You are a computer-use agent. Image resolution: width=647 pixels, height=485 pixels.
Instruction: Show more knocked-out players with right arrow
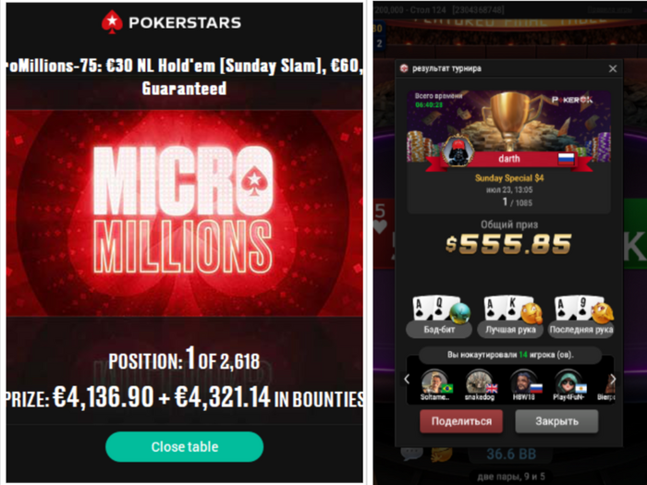613,379
